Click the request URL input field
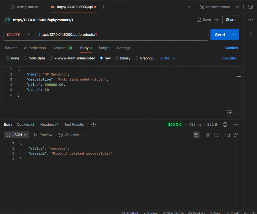Image resolution: width=257 pixels, height=214 pixels. [x=122, y=35]
